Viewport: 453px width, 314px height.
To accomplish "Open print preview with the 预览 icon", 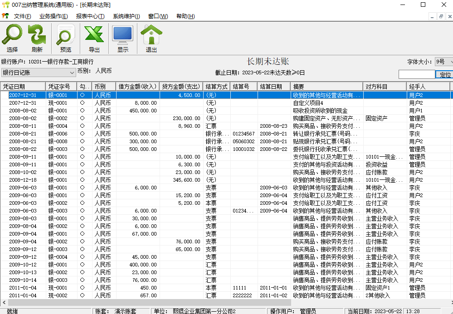I will (x=66, y=39).
